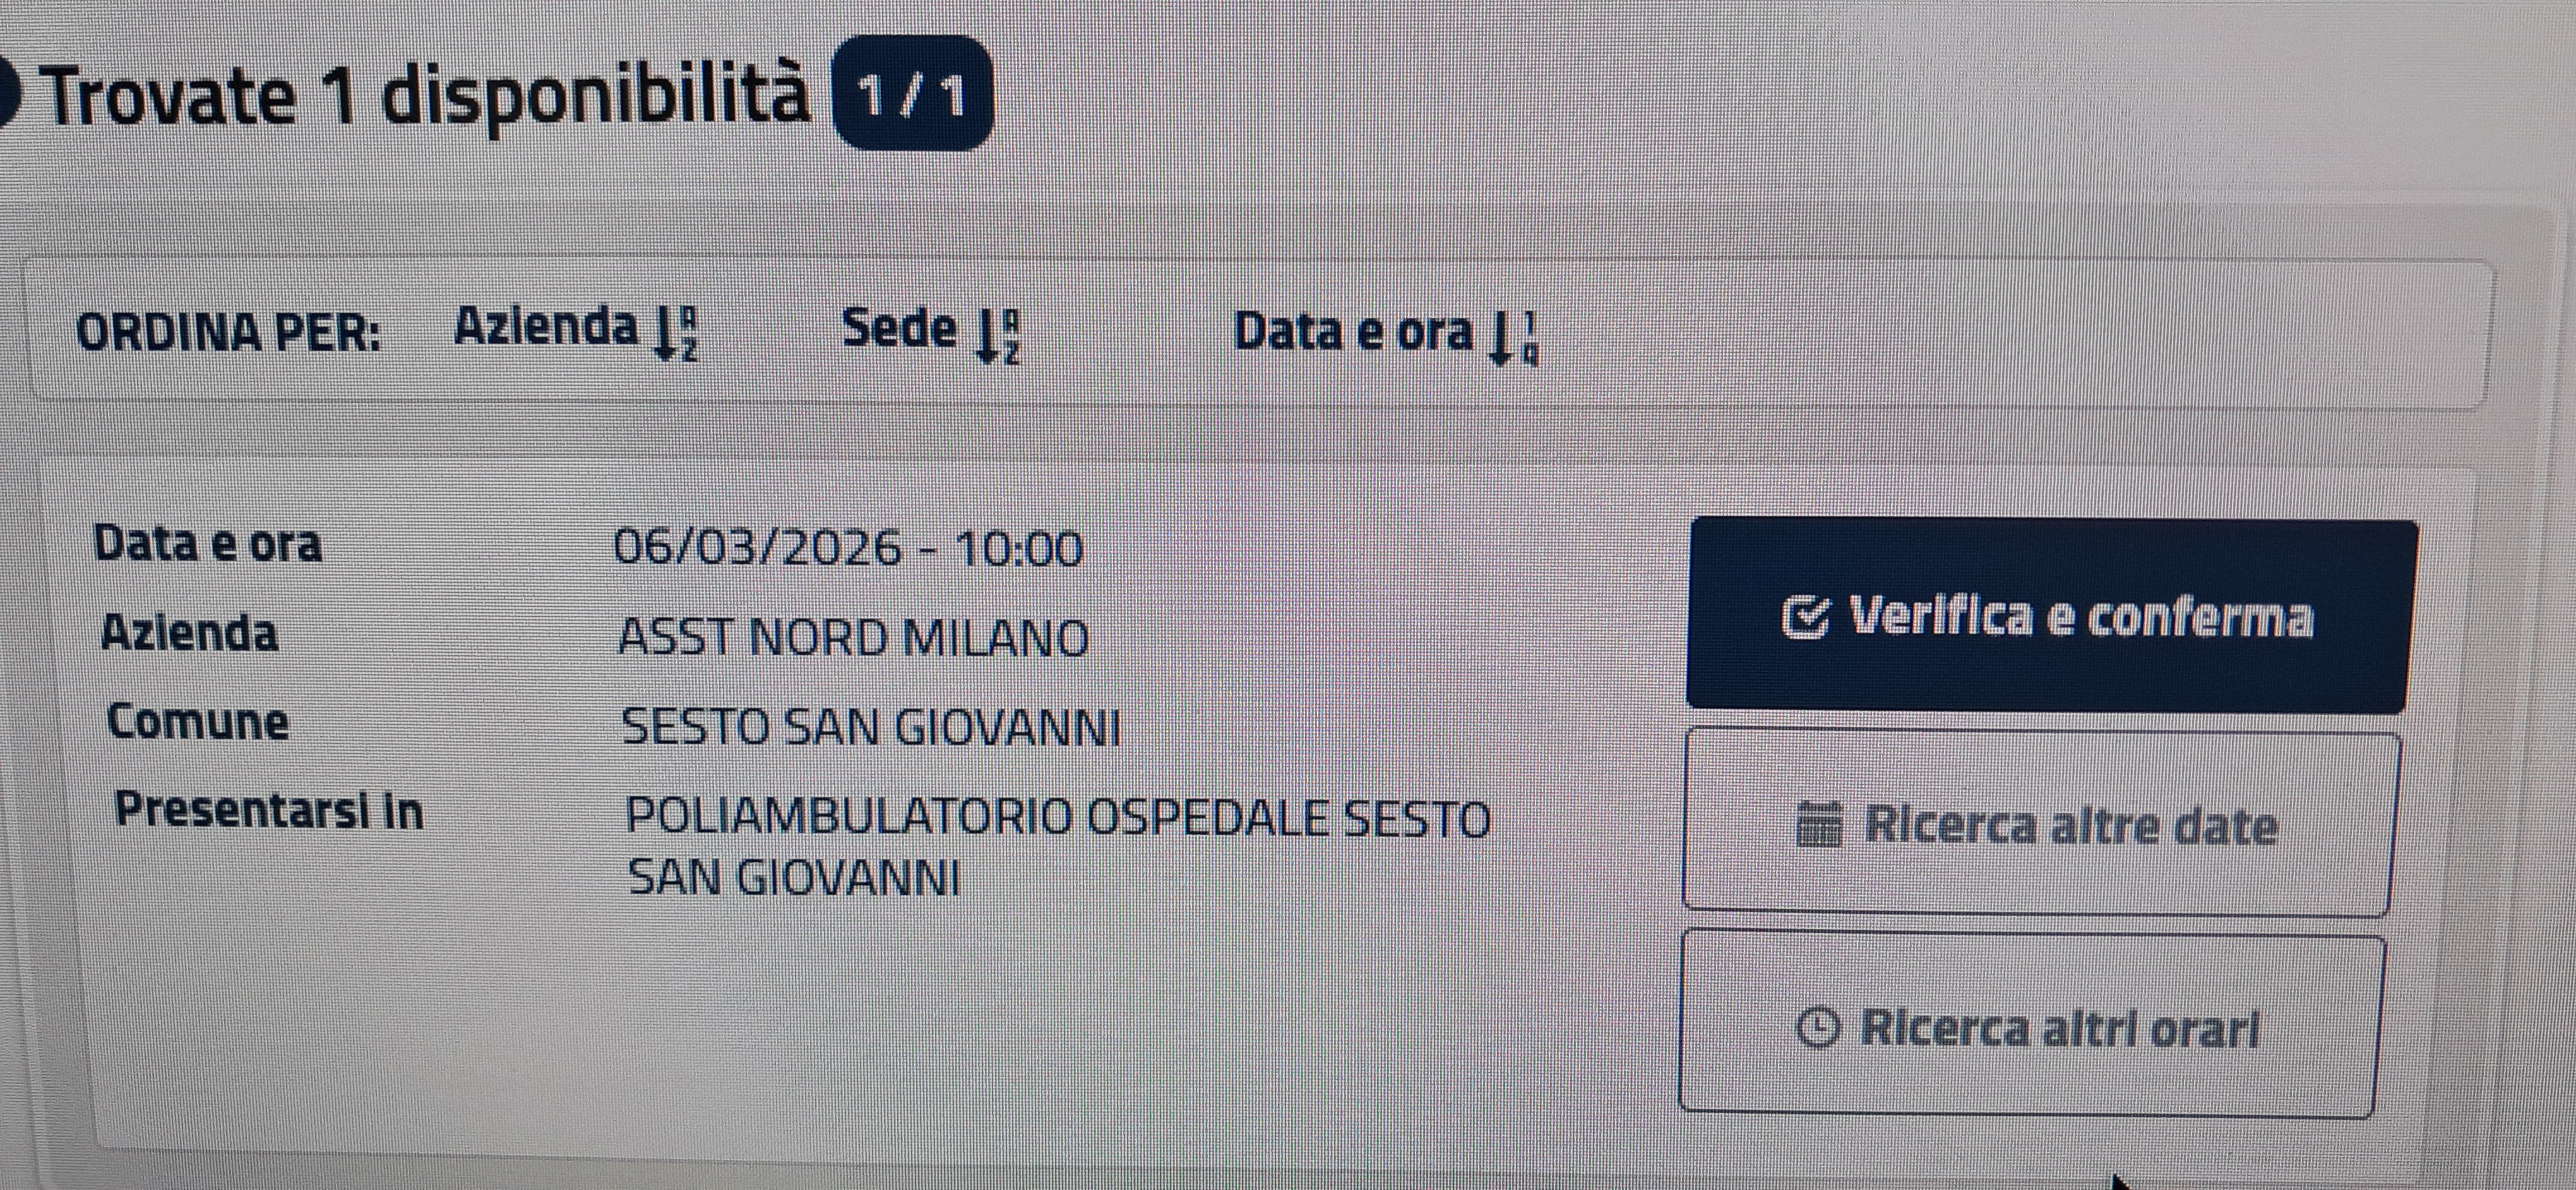Select the ASST NORD MILANO text
The width and height of the screenshot is (2576, 1190).
click(853, 638)
